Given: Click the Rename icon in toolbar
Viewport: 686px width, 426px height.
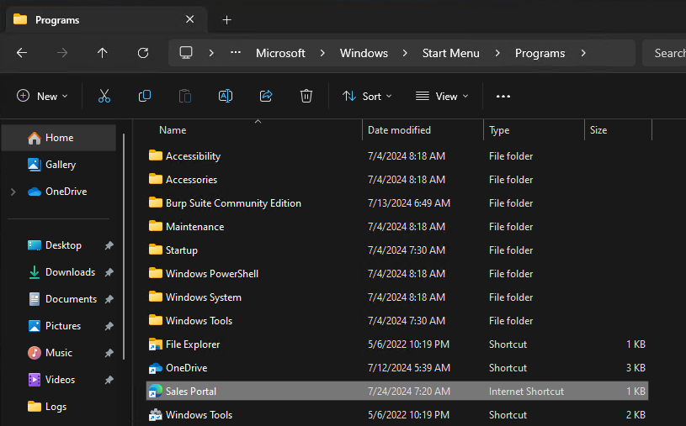Looking at the screenshot, I should (x=226, y=96).
